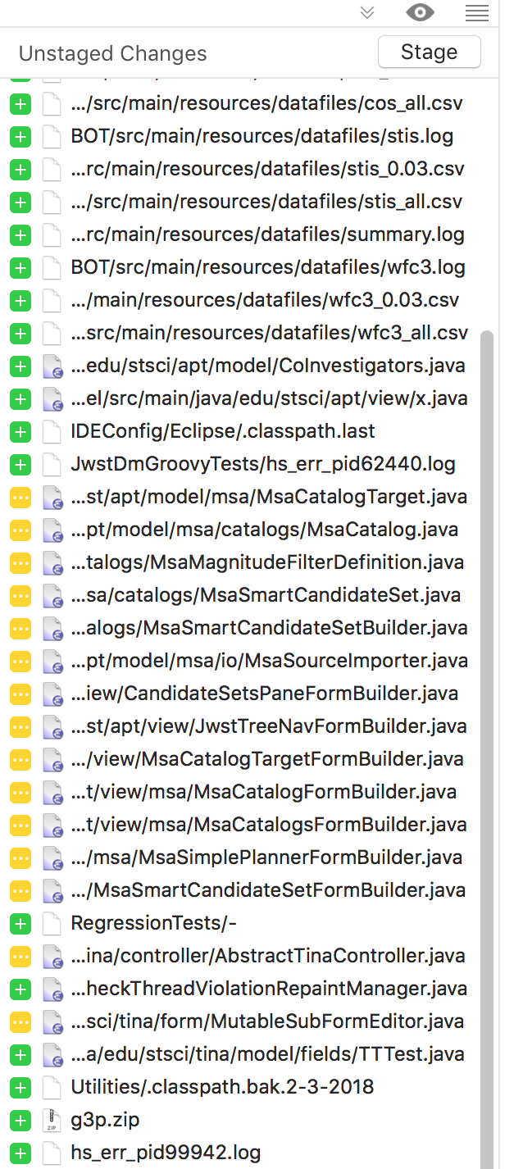The image size is (523, 1169).
Task: Click yellow modified icon for MsaCatalogTarget.java
Action: tap(20, 498)
